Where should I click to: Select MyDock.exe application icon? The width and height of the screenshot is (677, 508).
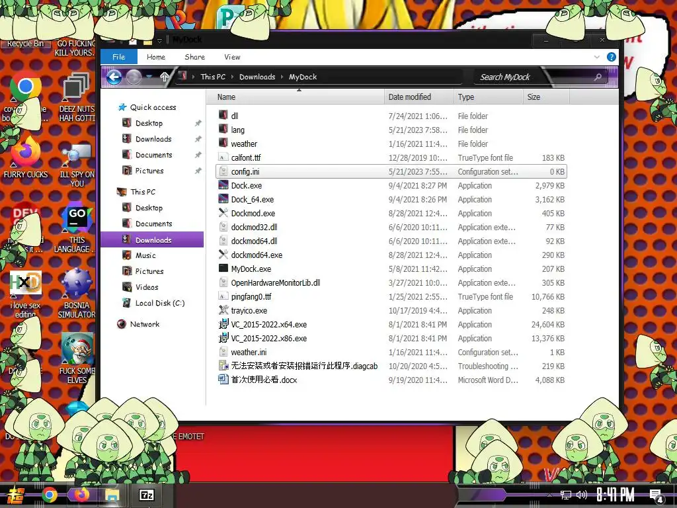coord(223,269)
